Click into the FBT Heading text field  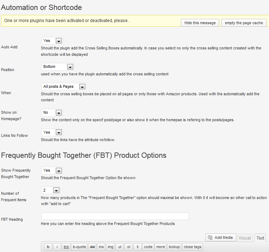tap(115, 216)
